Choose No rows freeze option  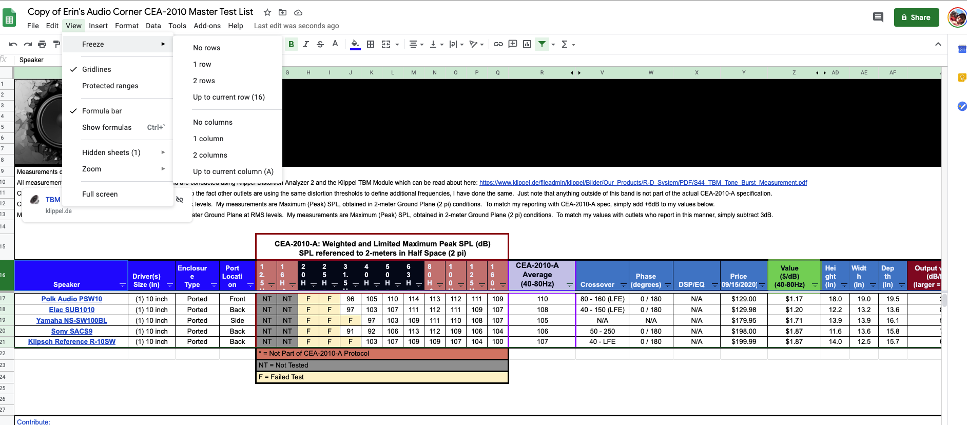(228, 48)
